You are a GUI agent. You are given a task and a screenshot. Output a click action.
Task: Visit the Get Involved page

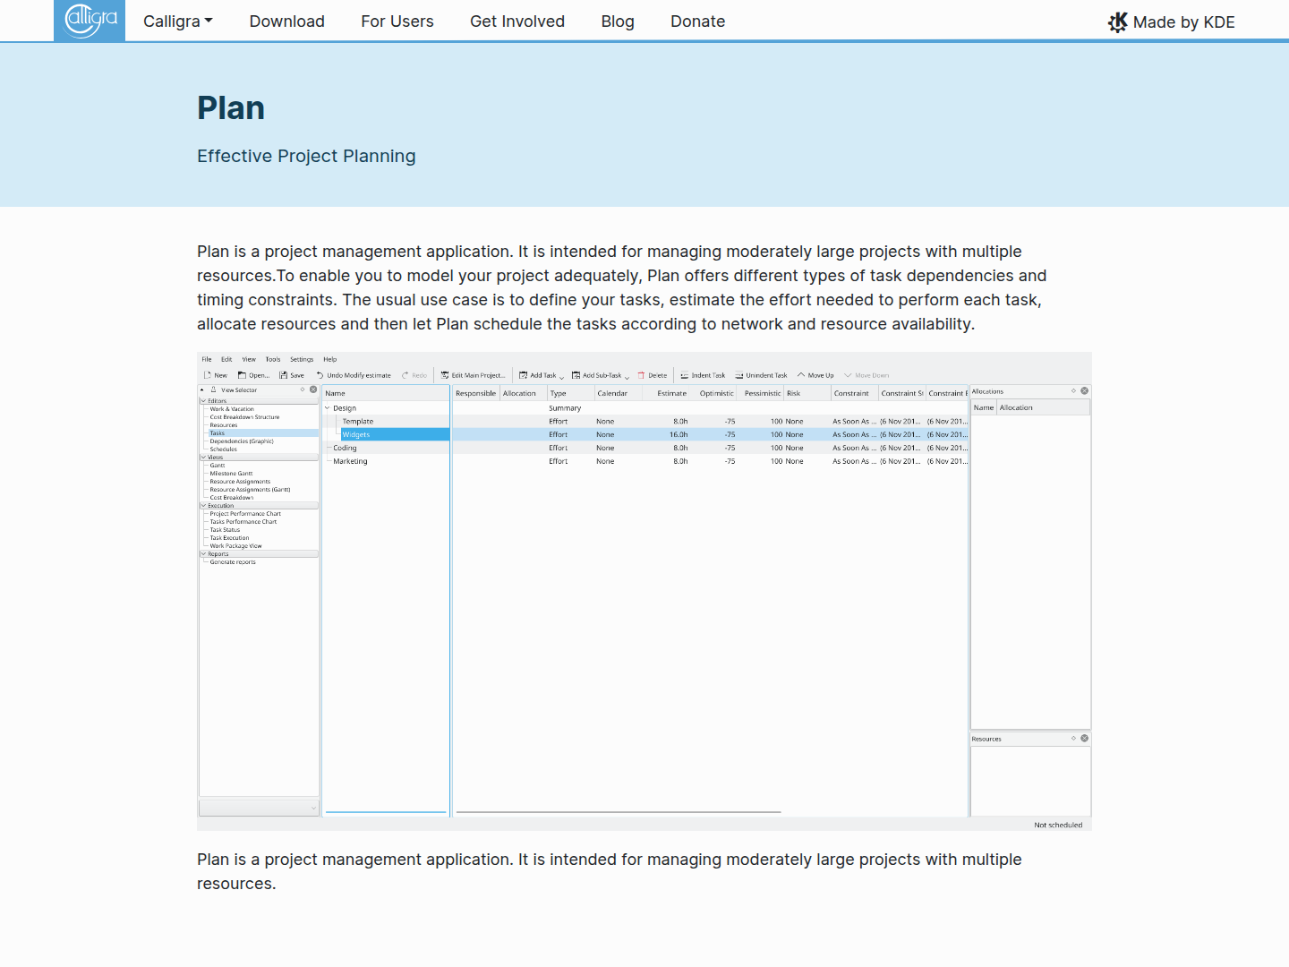pos(517,21)
